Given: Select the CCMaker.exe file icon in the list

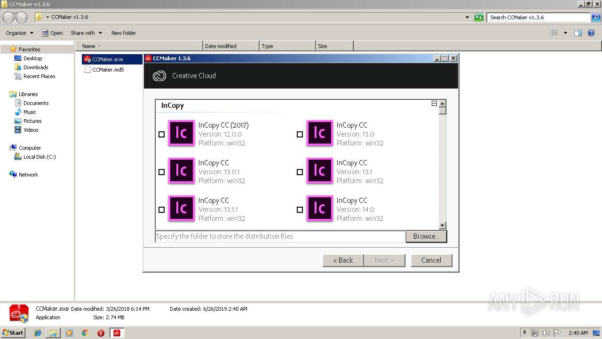Looking at the screenshot, I should tap(87, 59).
